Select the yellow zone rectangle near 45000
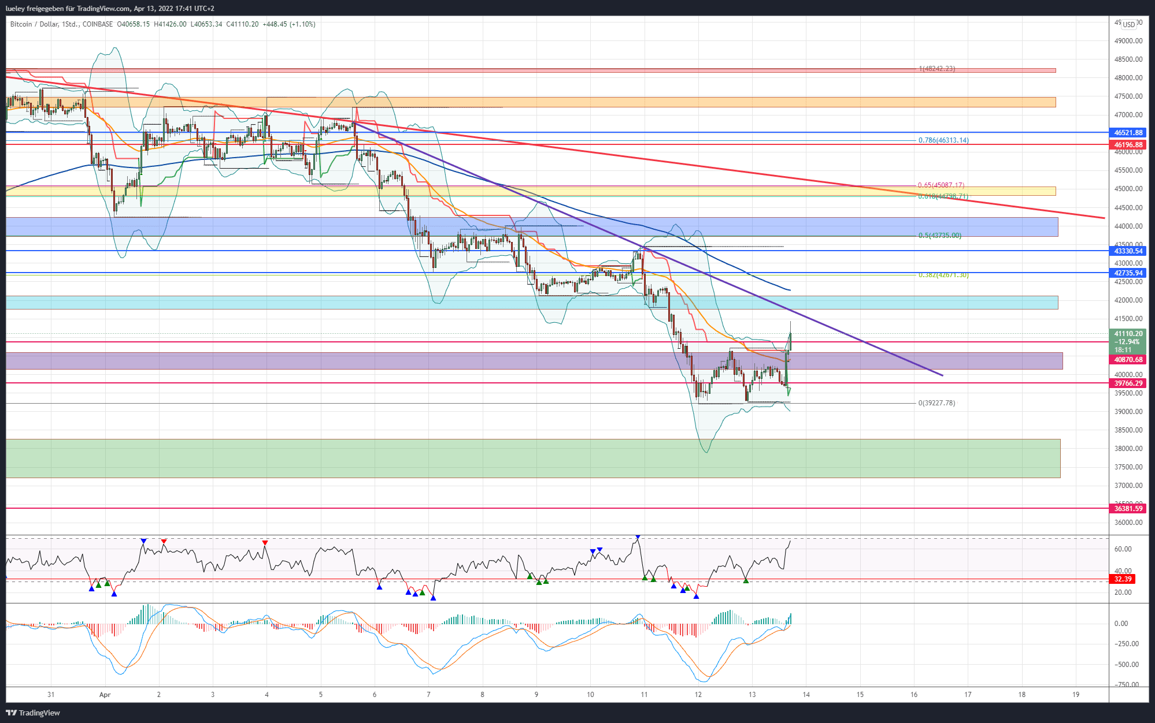 [x=531, y=191]
